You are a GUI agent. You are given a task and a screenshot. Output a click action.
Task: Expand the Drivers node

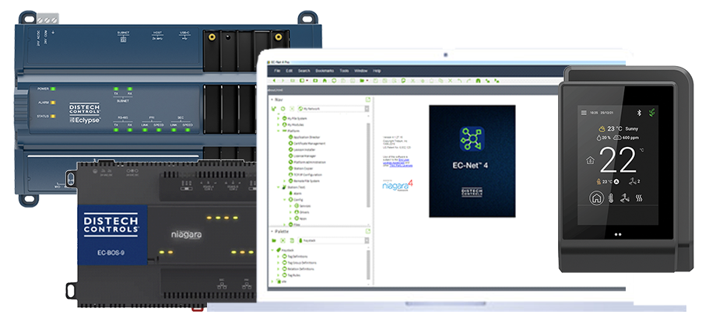(290, 212)
